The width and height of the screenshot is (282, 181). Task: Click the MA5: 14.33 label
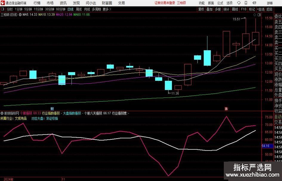click(30, 15)
